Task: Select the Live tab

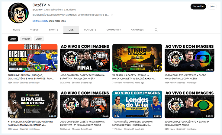Action: (71, 30)
